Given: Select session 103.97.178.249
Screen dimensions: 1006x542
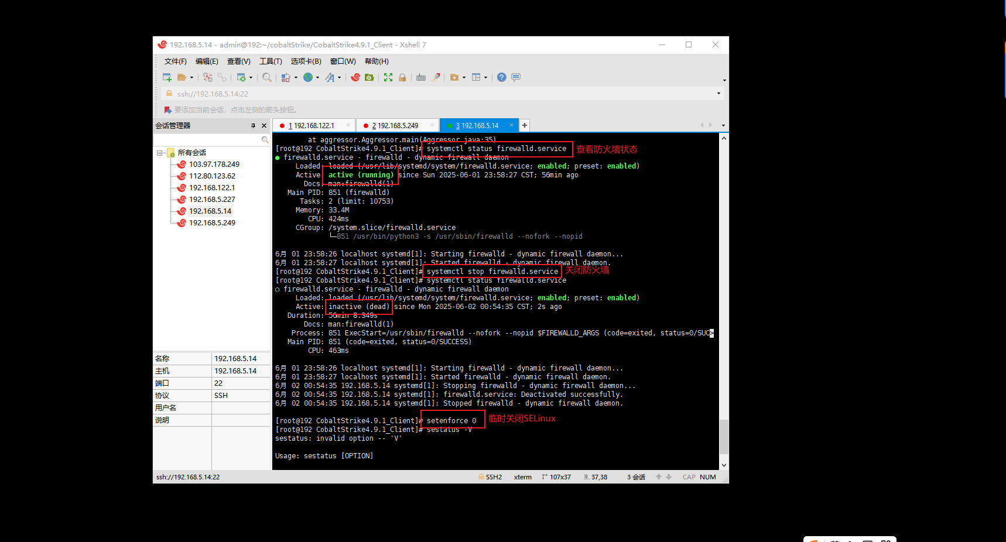Looking at the screenshot, I should pos(214,164).
